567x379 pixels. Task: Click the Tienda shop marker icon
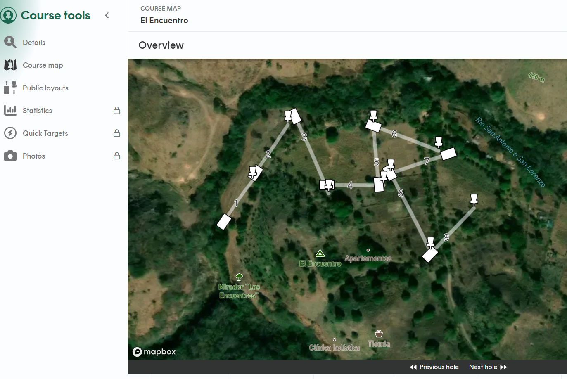tap(379, 334)
